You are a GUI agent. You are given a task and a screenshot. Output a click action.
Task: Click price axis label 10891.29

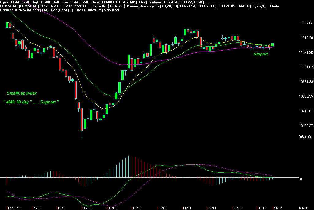tap(306, 82)
